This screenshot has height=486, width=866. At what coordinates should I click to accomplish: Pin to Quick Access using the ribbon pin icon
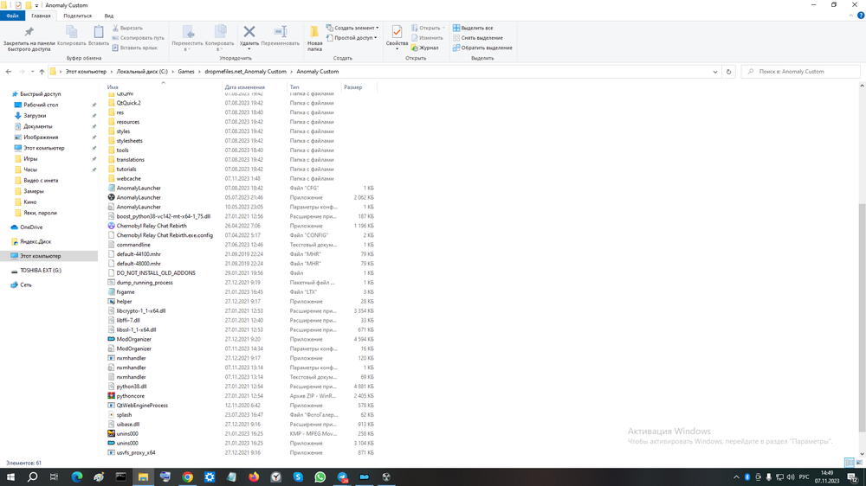[x=29, y=35]
